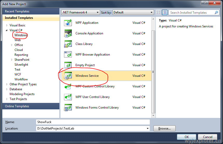The width and height of the screenshot is (223, 144).
Task: Click the Cancel button
Action: pyautogui.click(x=207, y=137)
